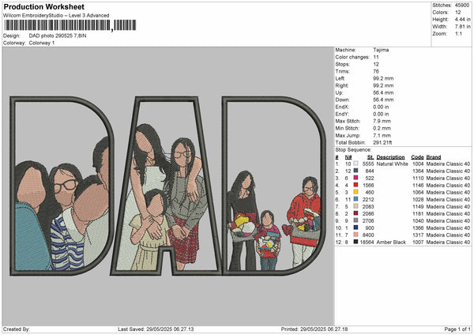474x335 pixels.
Task: Click the code 1004 in the first row
Action: [x=418, y=164]
